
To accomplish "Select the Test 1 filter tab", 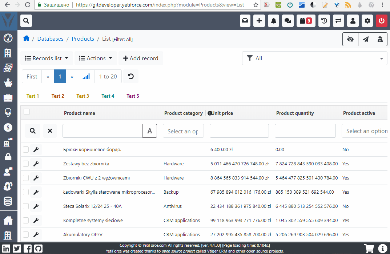I will click(x=33, y=96).
